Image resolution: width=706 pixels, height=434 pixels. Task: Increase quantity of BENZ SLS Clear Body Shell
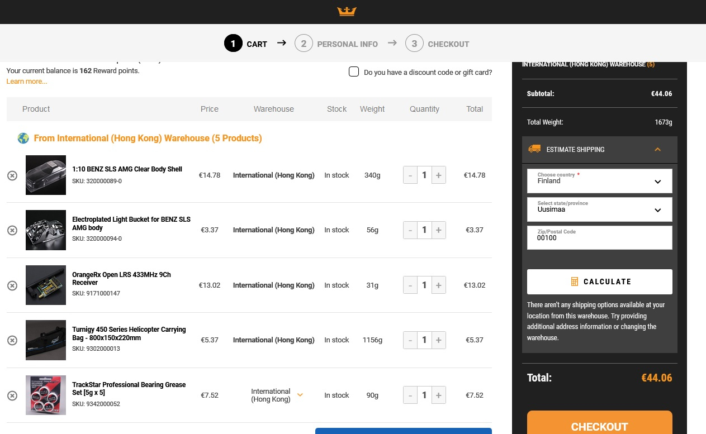point(439,175)
